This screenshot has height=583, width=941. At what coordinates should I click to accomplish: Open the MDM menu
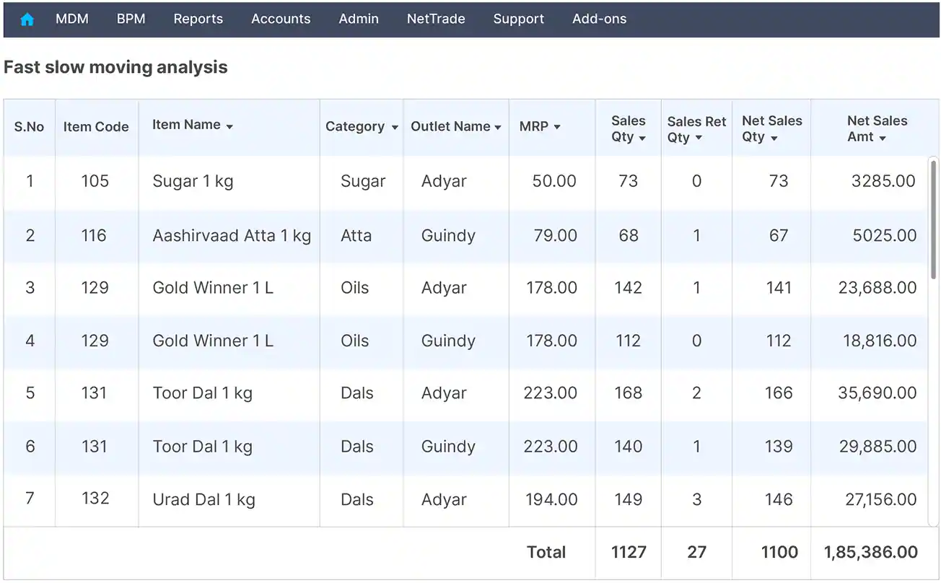72,19
